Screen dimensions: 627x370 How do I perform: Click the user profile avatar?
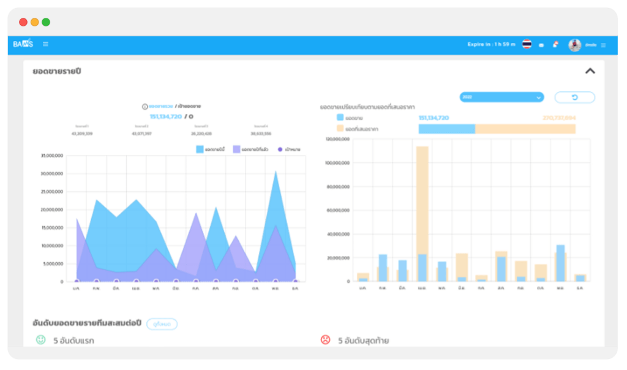(574, 45)
